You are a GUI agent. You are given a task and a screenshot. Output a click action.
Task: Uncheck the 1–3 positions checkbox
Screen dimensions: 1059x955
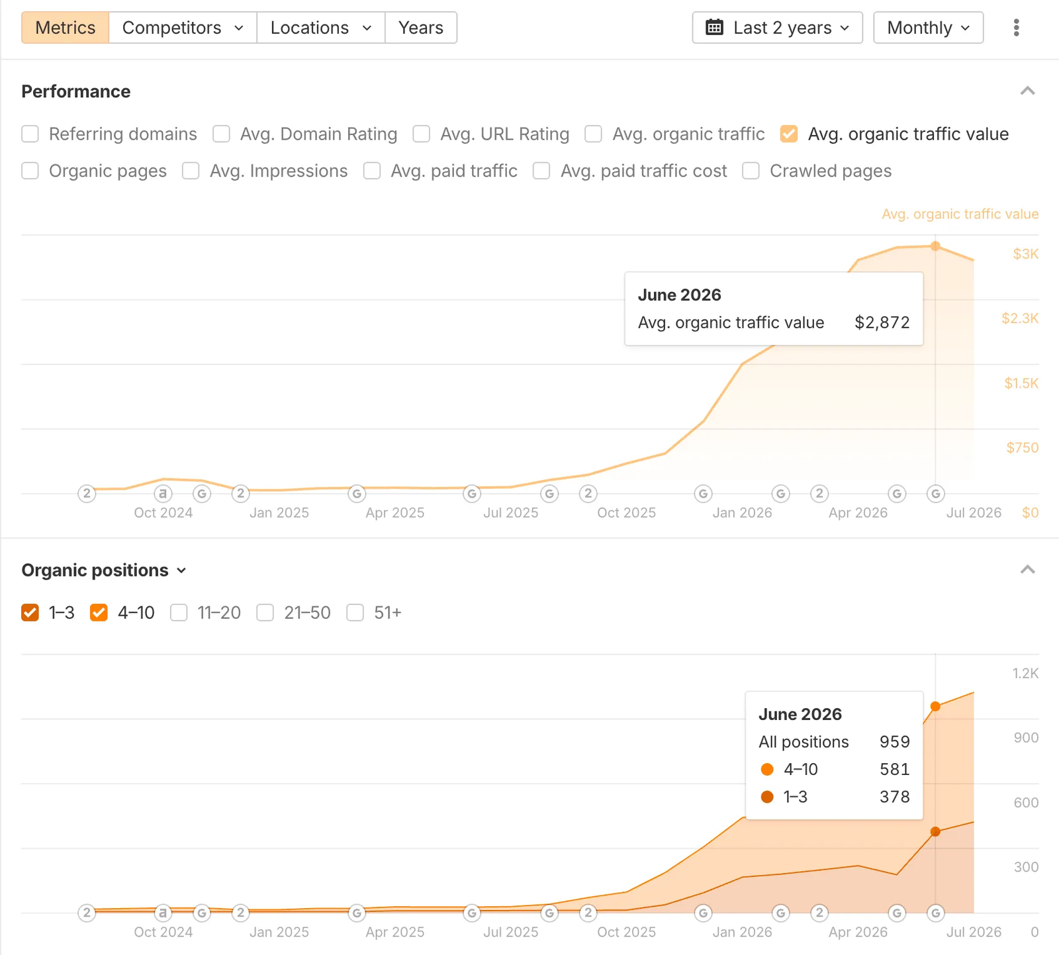30,613
